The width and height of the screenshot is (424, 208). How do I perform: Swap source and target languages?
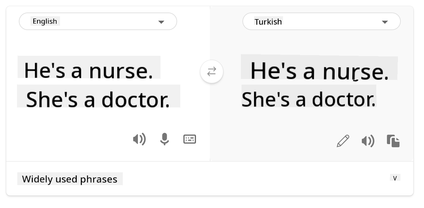[x=212, y=72]
